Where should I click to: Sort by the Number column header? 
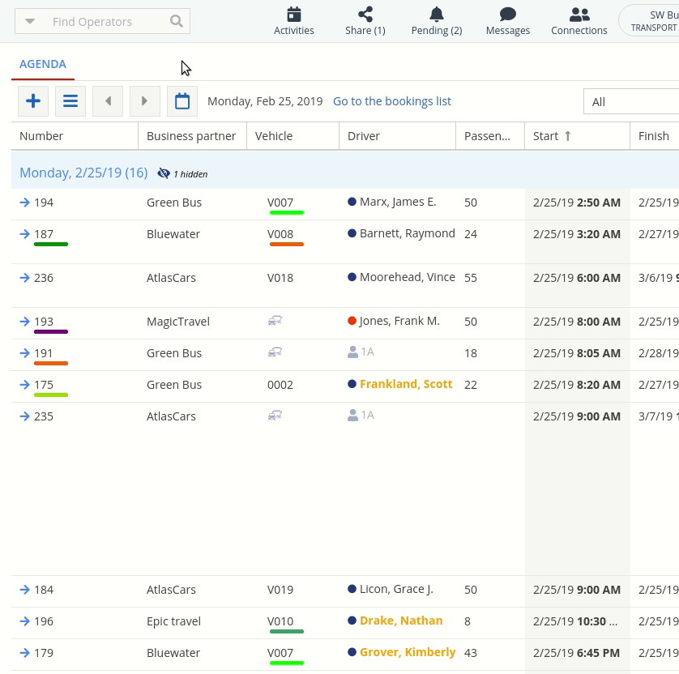tap(75, 136)
